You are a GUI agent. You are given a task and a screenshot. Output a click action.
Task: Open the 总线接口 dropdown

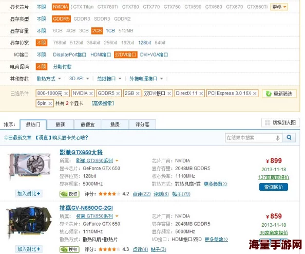(x=109, y=79)
